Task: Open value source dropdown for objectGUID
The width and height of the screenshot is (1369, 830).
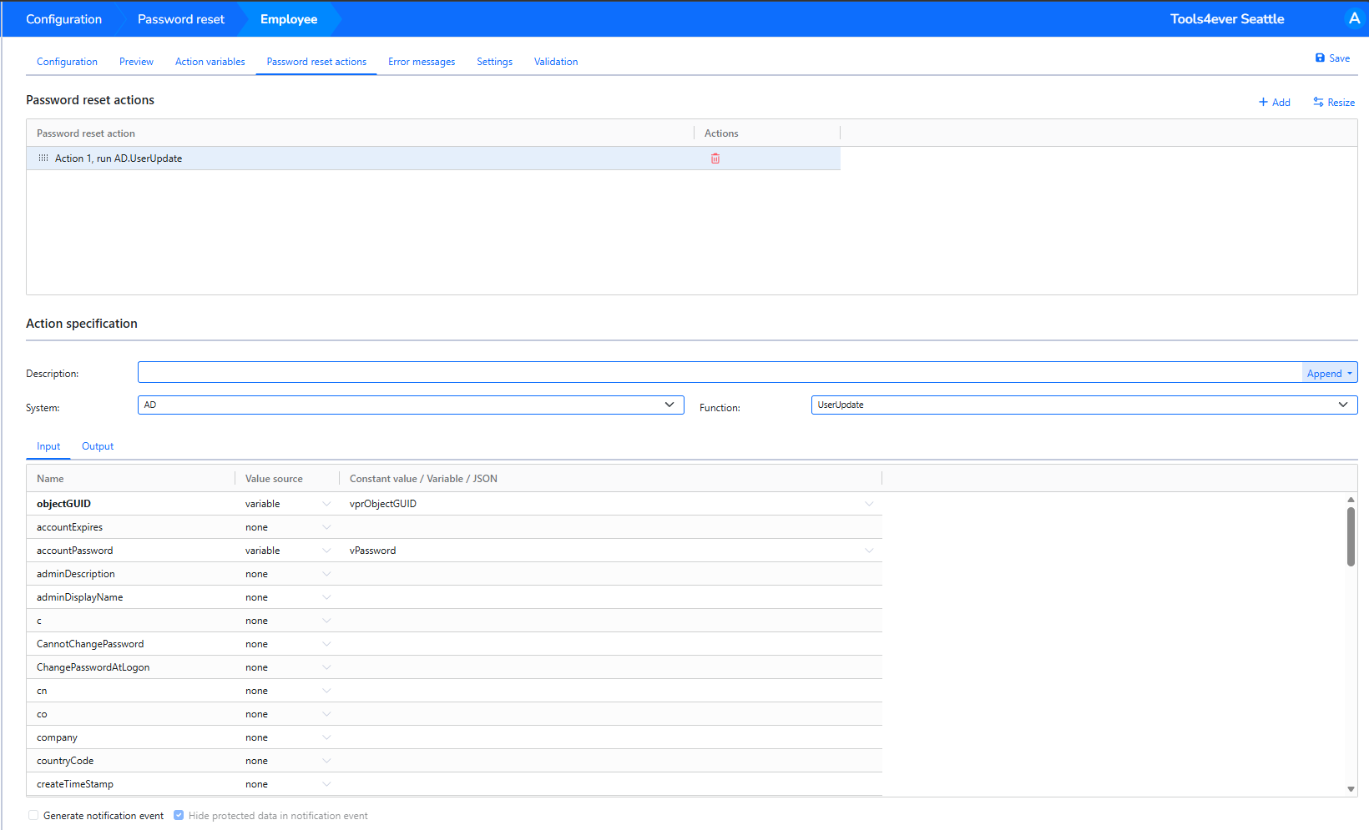Action: coord(326,504)
